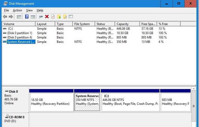This screenshot has height=127, width=199.
Task: Toggle the Show/Hide Action Pane icon
Action: tap(33, 17)
